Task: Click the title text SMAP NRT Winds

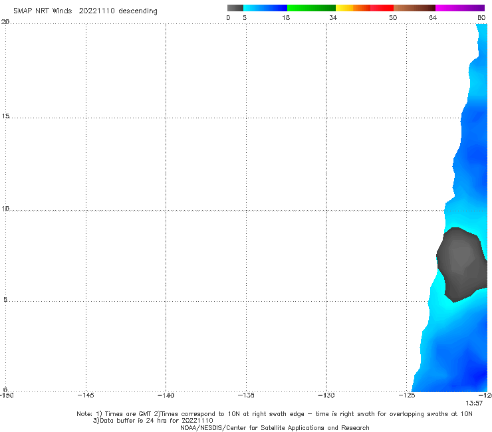Action: pos(43,11)
